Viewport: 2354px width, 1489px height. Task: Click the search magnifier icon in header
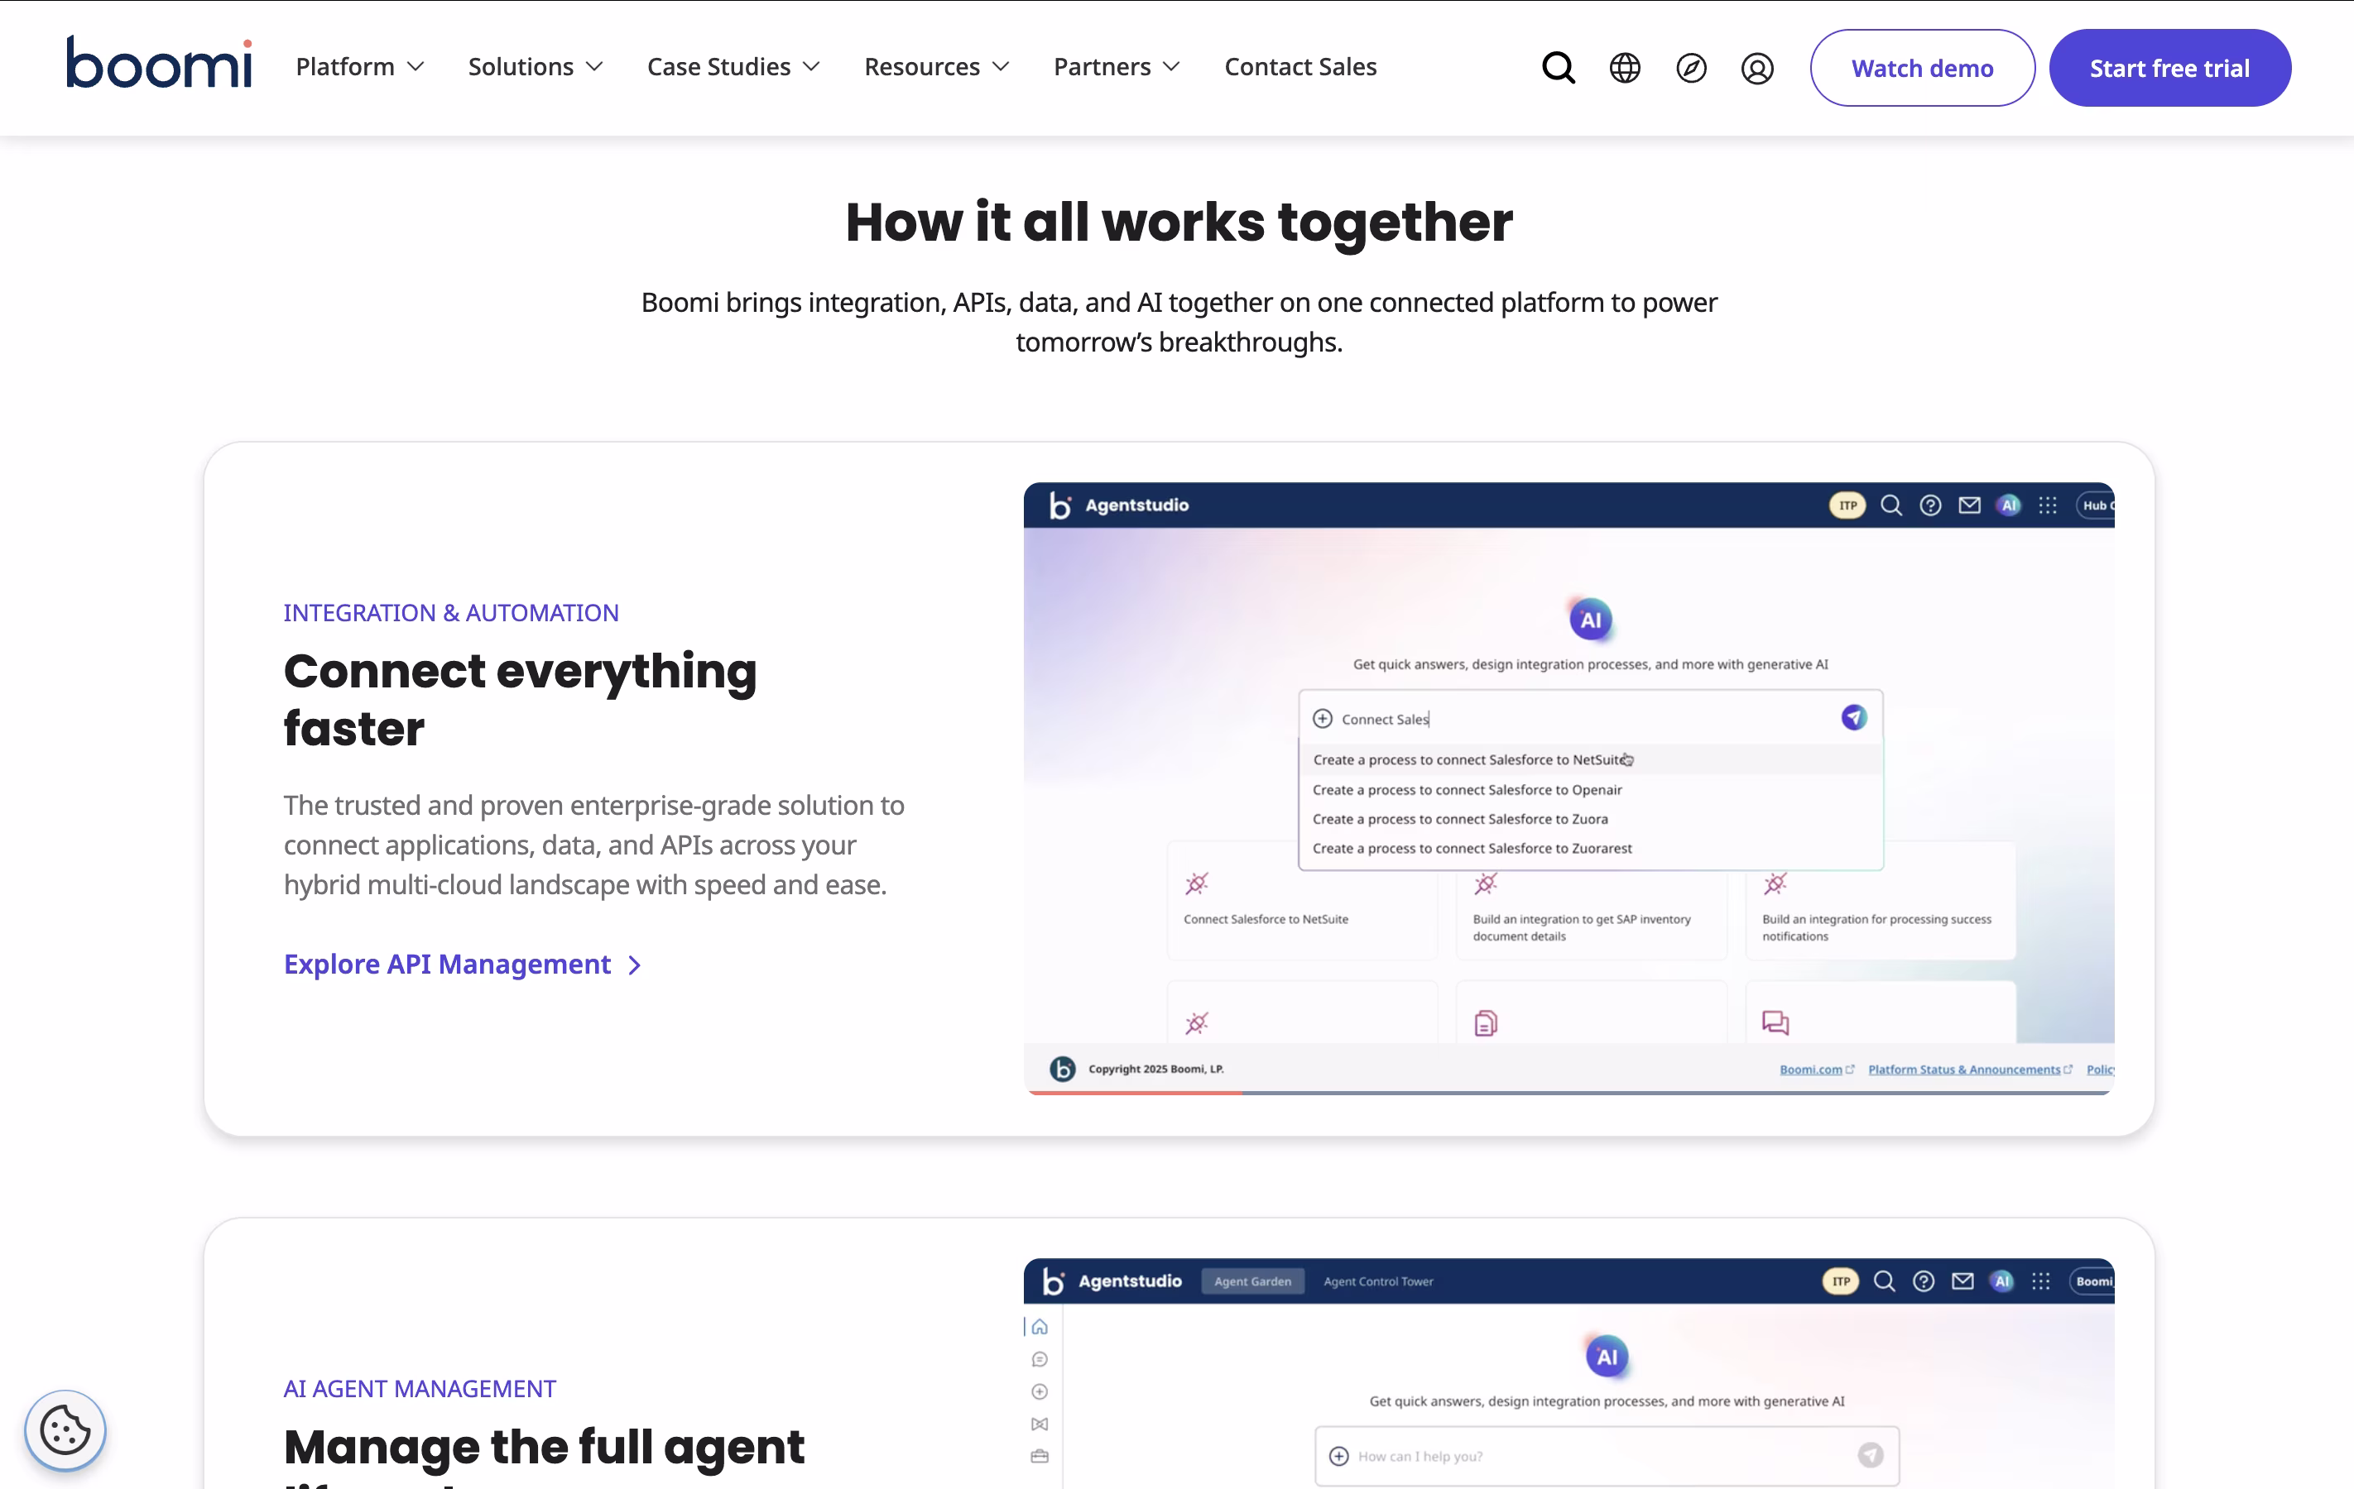point(1559,67)
